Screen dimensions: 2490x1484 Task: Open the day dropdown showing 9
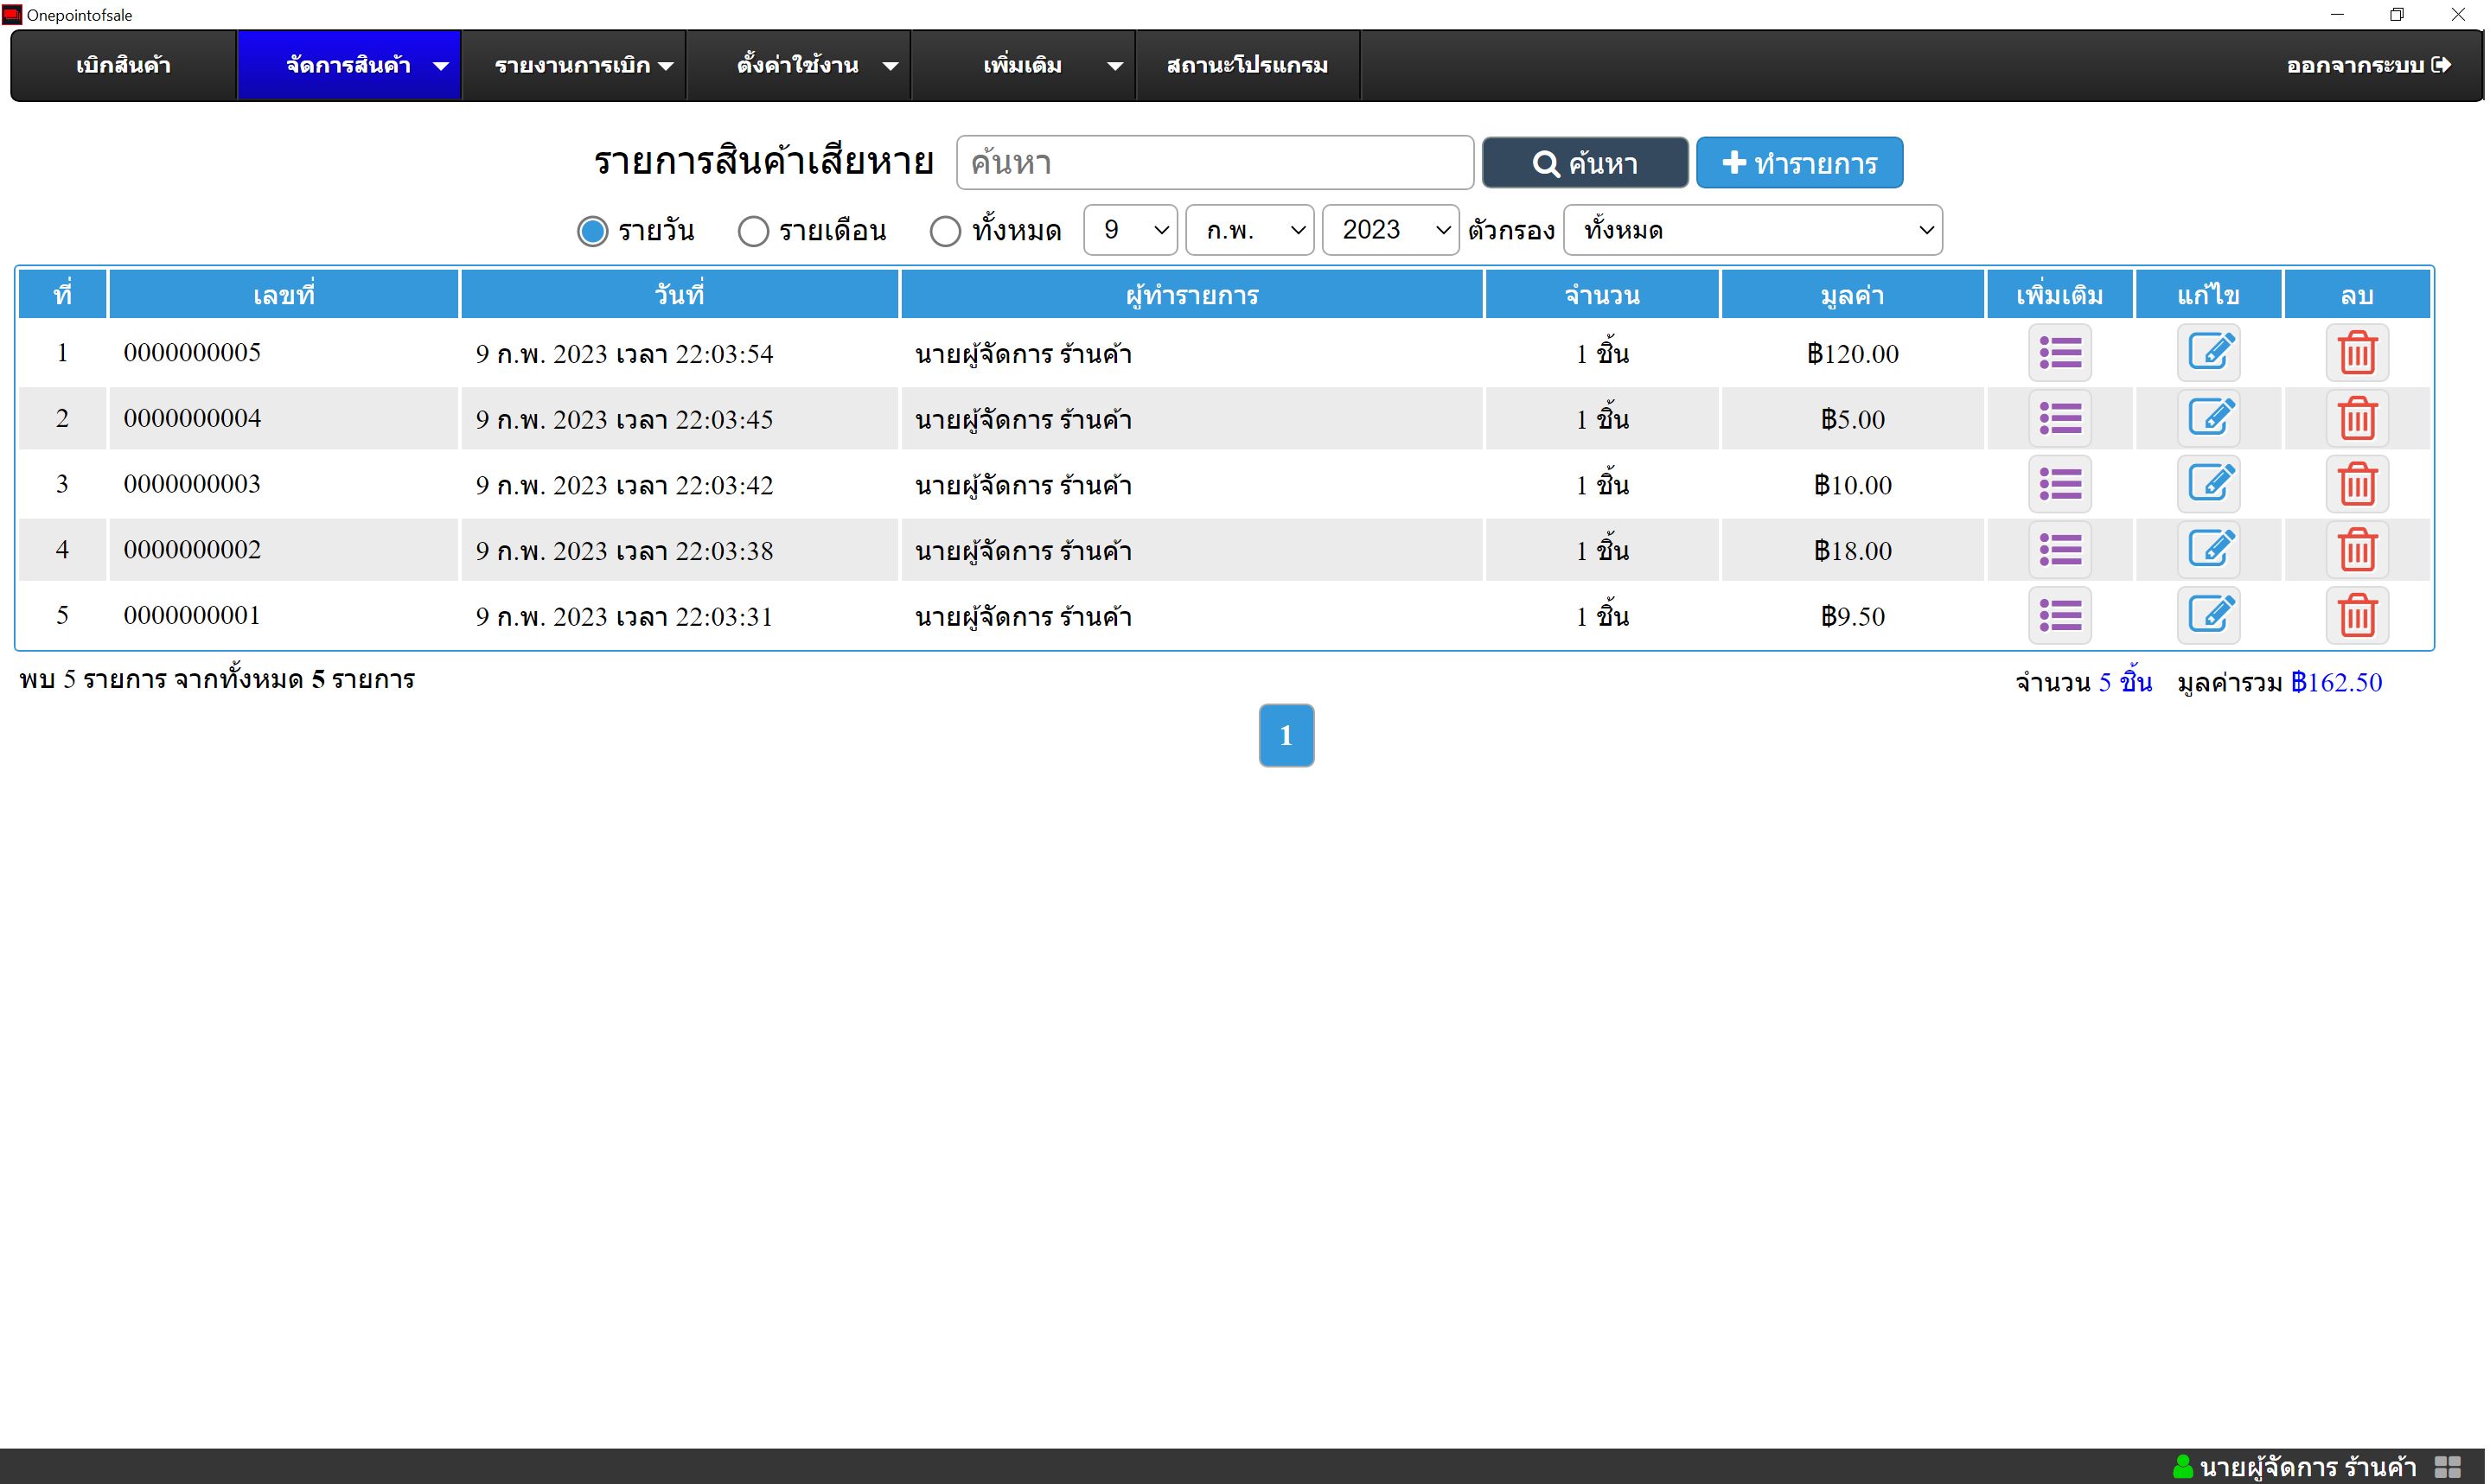(x=1131, y=230)
